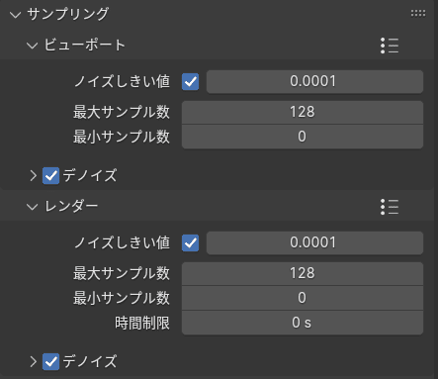Click viewport 最大サンプル数 128 field
438x379 pixels.
pyautogui.click(x=303, y=112)
